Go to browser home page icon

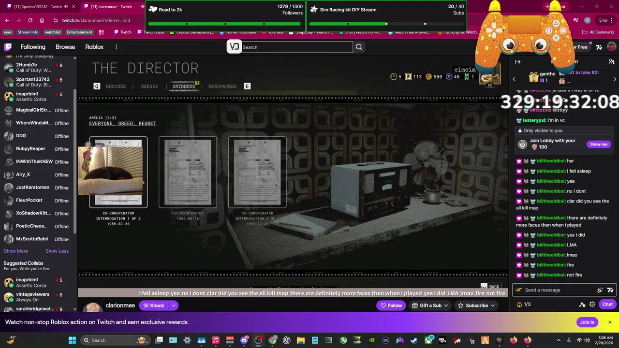42,20
